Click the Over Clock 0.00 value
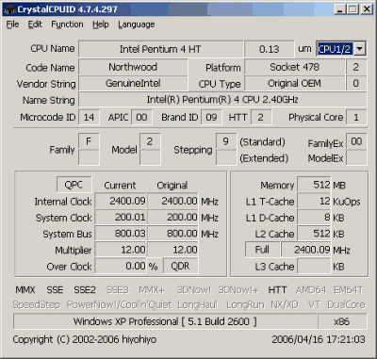Image resolution: width=377 pixels, height=359 pixels. [121, 266]
